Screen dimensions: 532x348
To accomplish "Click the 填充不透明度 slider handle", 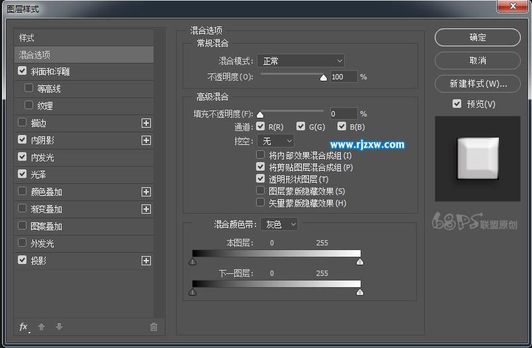I will pos(260,114).
